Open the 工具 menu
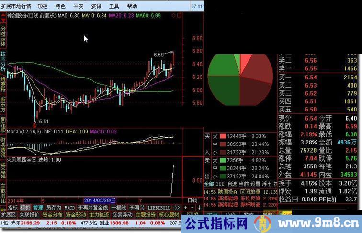The image size is (362, 233). [x=114, y=6]
